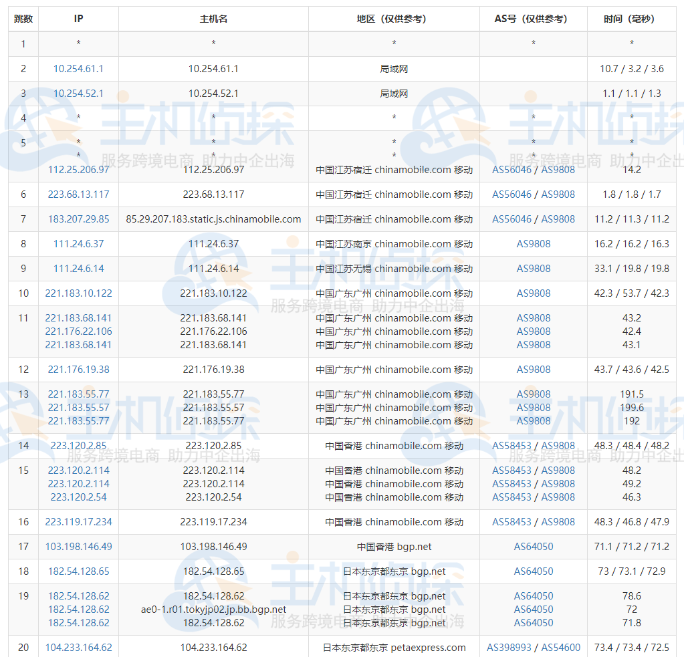The image size is (684, 657).
Task: Click the 221.183.55.57 IP link
Action: point(78,408)
